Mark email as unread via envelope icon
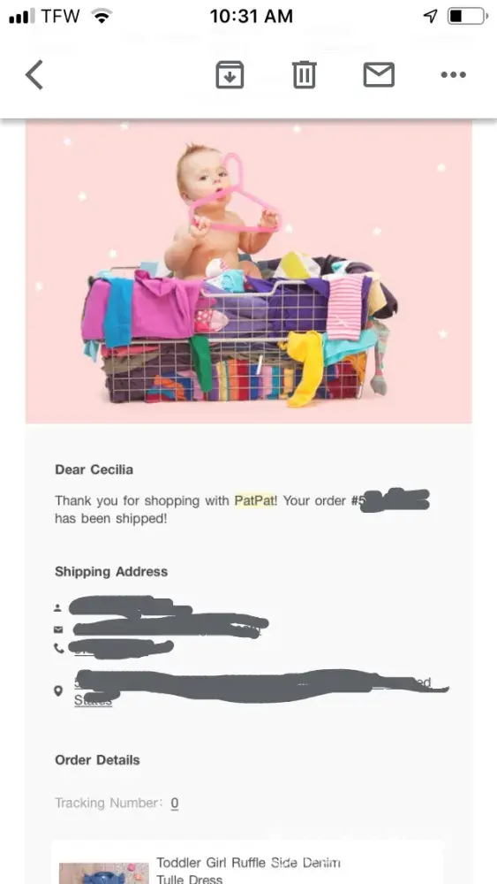497x884 pixels. coord(379,75)
